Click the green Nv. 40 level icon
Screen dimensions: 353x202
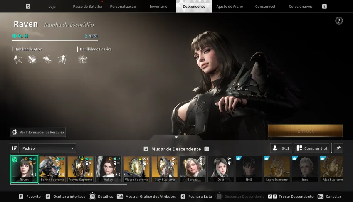coord(15,36)
